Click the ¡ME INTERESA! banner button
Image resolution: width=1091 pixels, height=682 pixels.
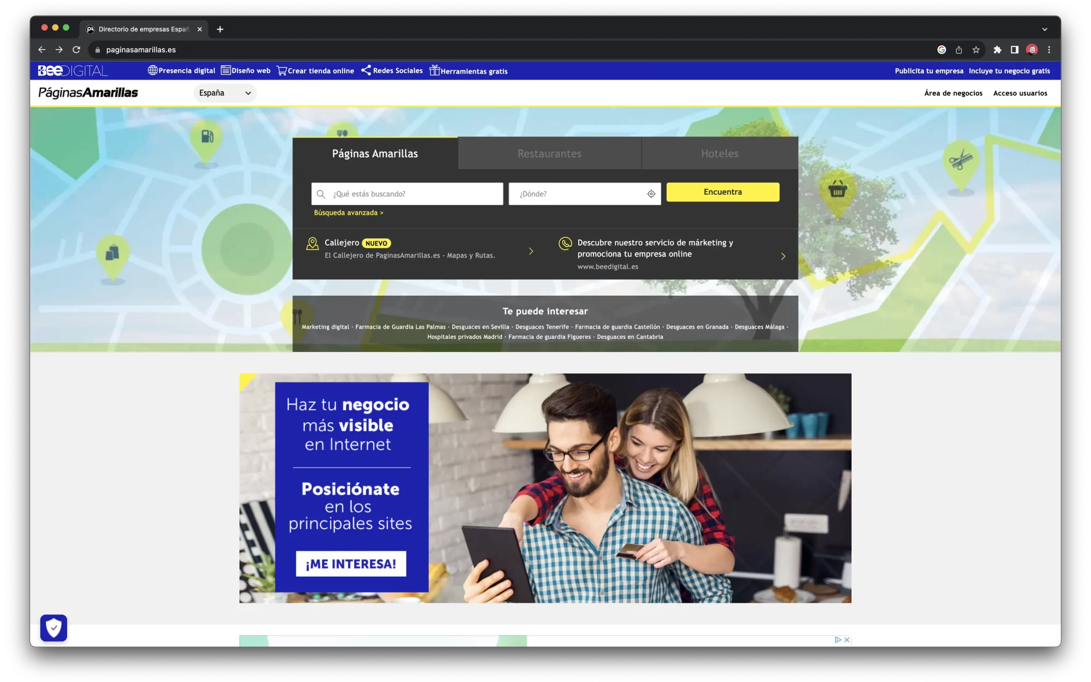pos(351,564)
